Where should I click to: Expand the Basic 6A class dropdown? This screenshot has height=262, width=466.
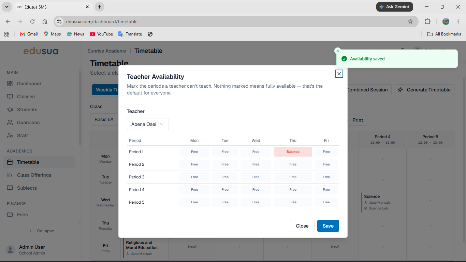coord(104,120)
